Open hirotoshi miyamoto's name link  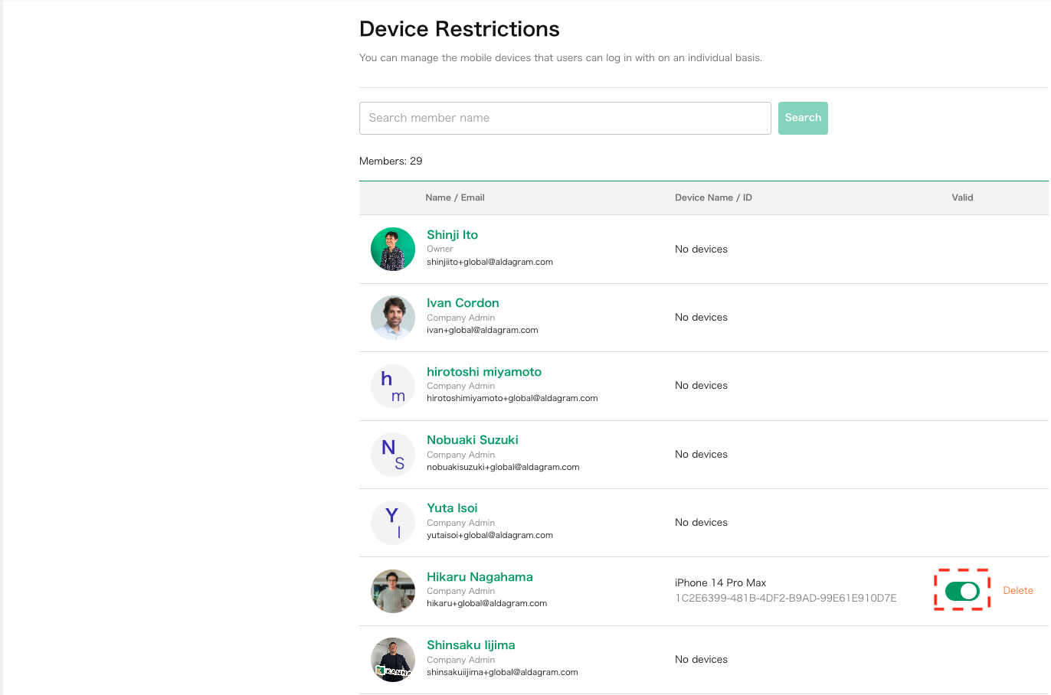[x=483, y=372]
